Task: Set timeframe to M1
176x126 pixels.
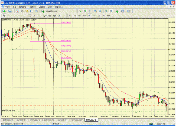Action: tap(70, 16)
